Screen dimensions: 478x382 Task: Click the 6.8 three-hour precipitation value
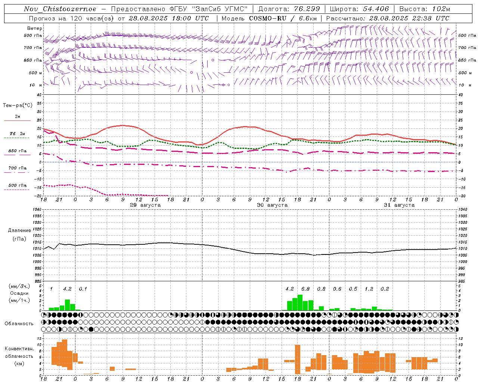click(305, 289)
